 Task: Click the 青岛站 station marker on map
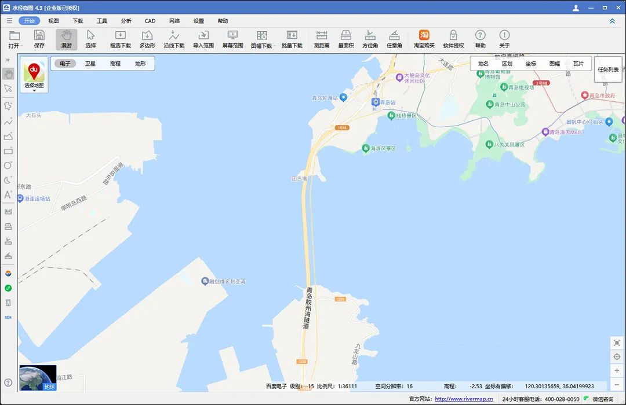(375, 102)
